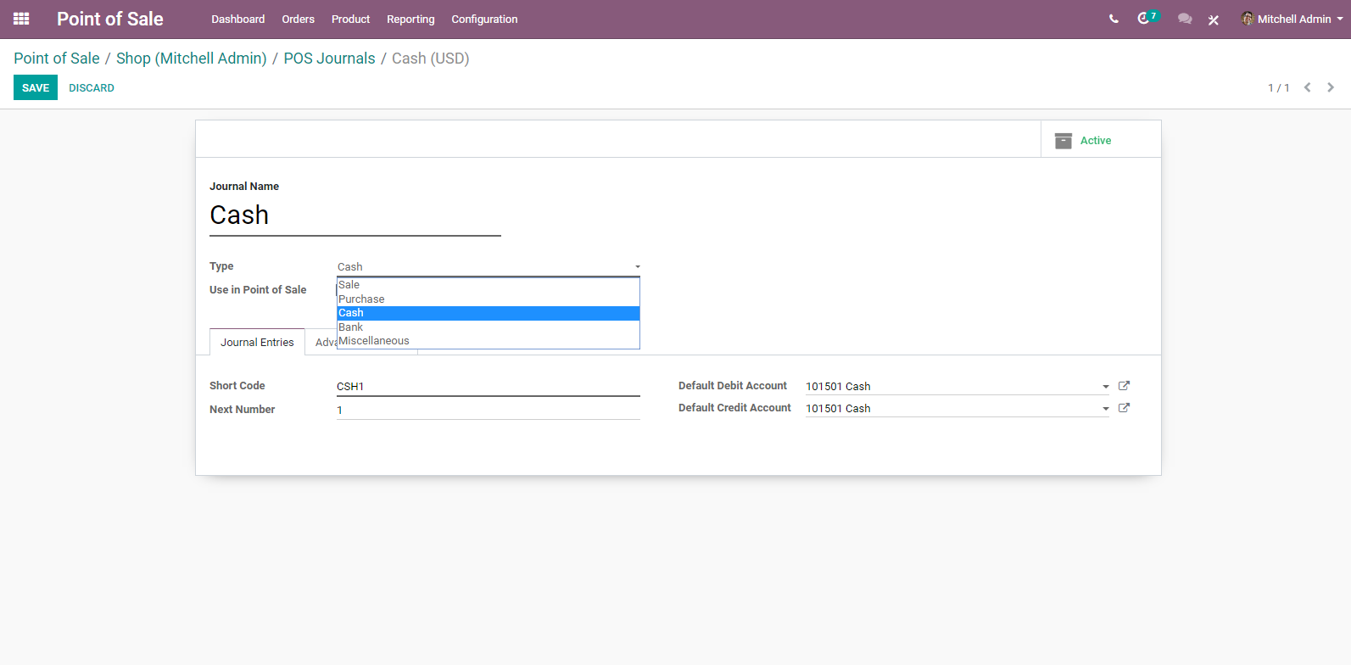The image size is (1351, 665).
Task: Open external link for Default Credit Account
Action: (1124, 408)
